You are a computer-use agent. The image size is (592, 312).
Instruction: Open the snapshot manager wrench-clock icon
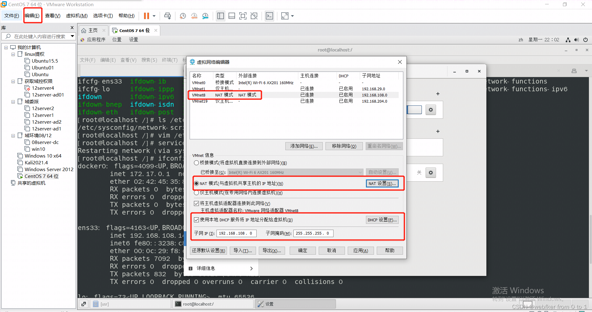pyautogui.click(x=205, y=16)
